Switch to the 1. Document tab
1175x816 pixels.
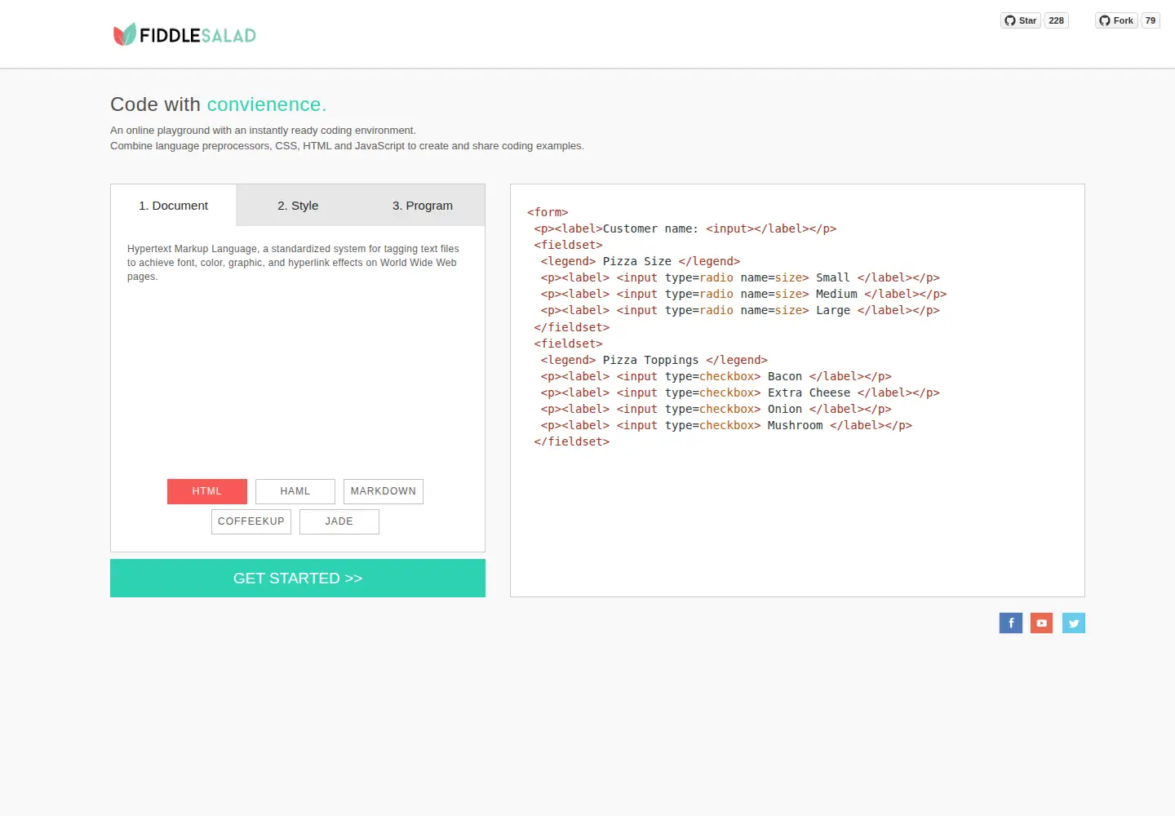tap(173, 206)
